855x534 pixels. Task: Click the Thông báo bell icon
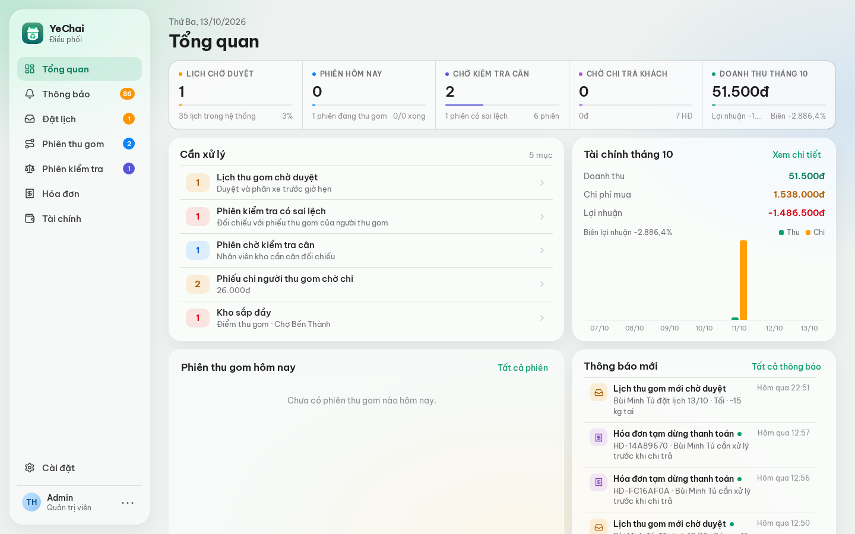30,94
